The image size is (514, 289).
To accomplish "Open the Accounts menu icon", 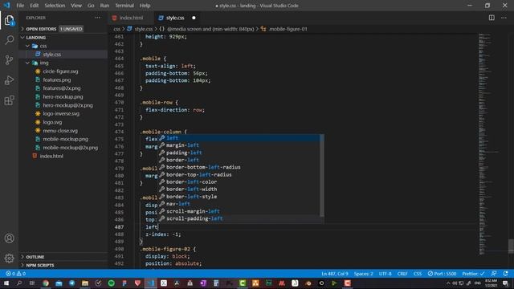I will coord(9,238).
